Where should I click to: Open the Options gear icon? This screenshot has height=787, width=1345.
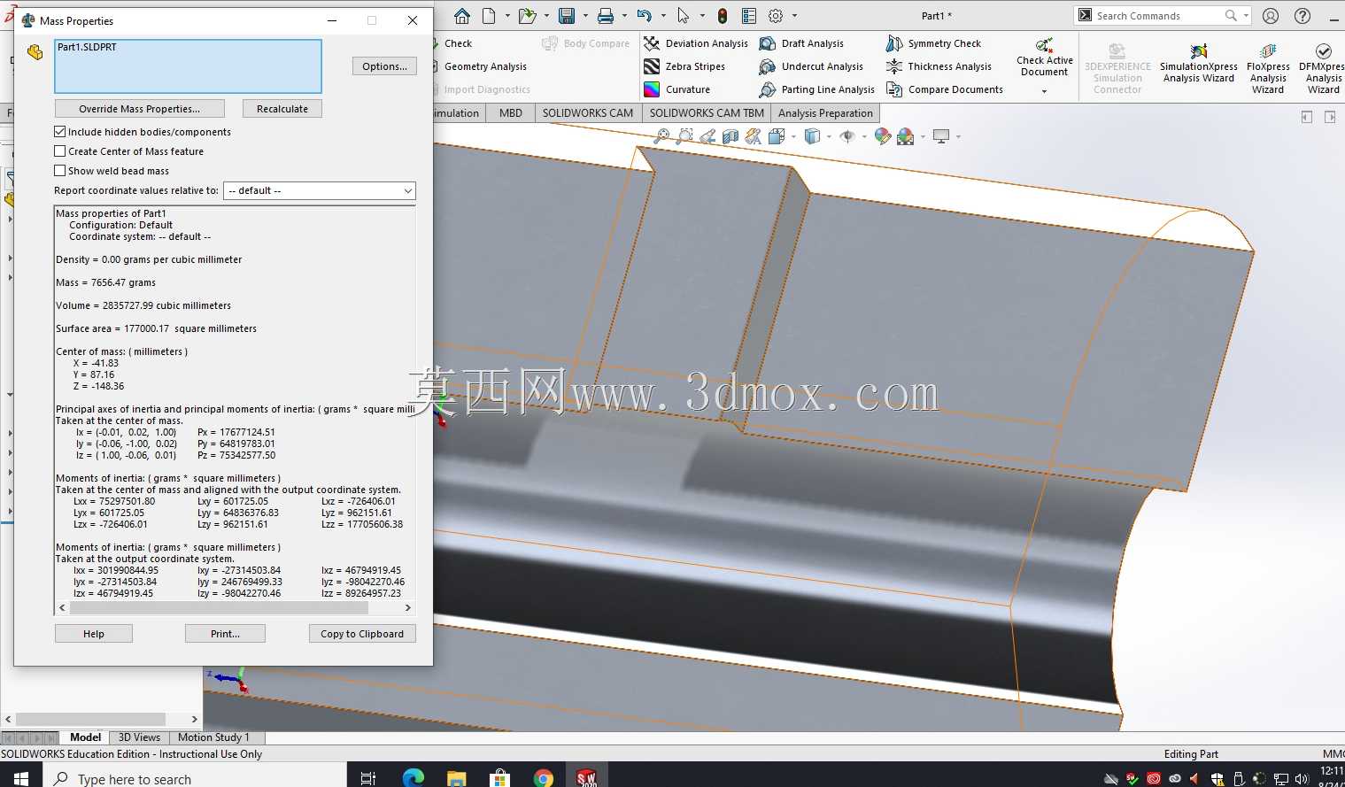pyautogui.click(x=776, y=16)
